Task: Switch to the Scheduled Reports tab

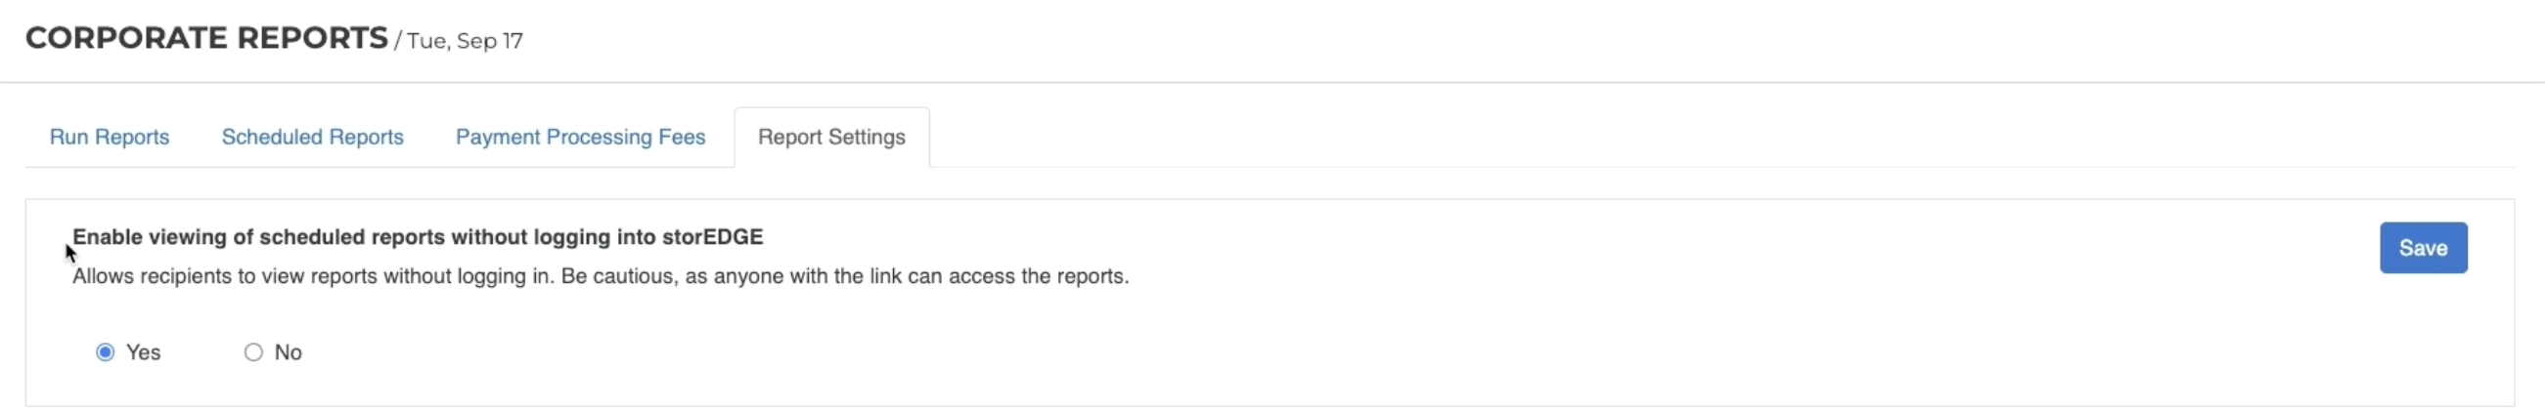Action: (312, 137)
